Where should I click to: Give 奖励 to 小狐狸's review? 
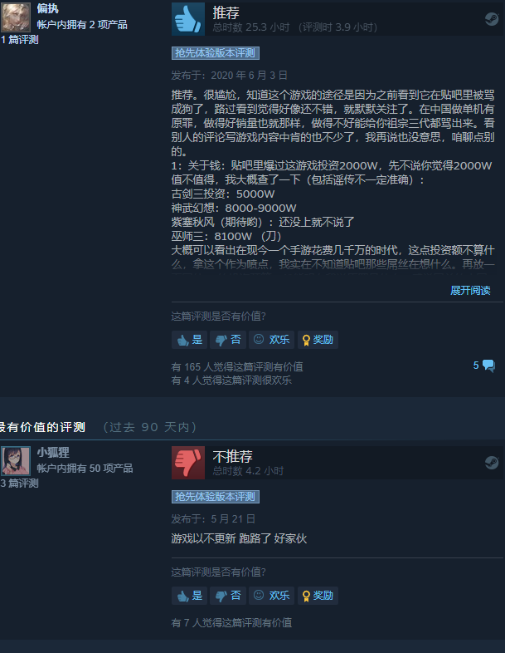point(318,596)
